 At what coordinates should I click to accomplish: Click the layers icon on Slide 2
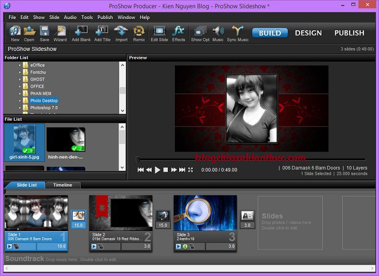101,247
